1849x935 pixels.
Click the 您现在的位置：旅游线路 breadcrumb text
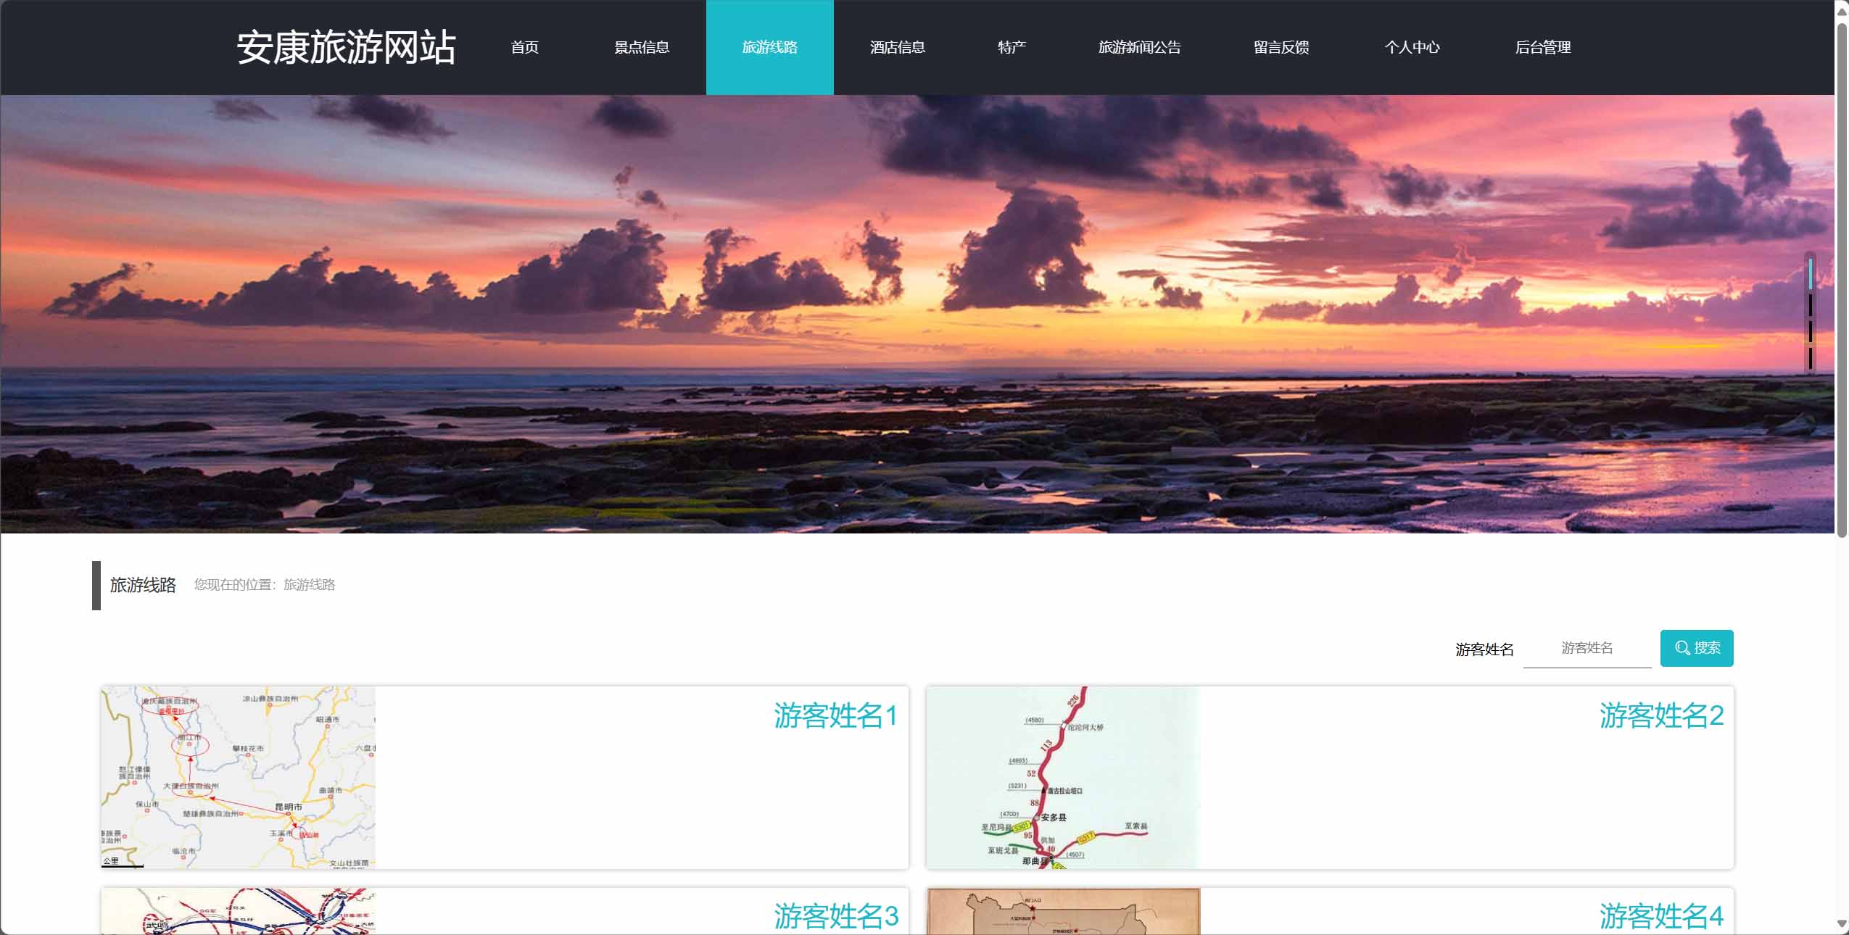pos(265,585)
